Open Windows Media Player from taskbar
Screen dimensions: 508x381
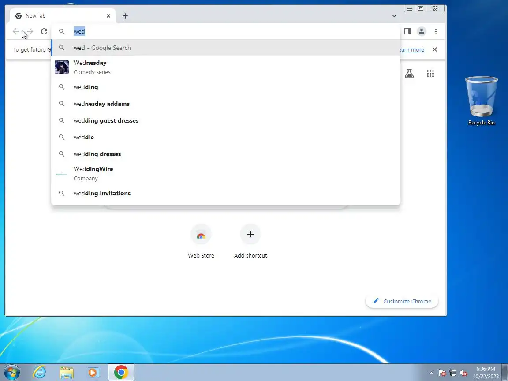point(93,373)
